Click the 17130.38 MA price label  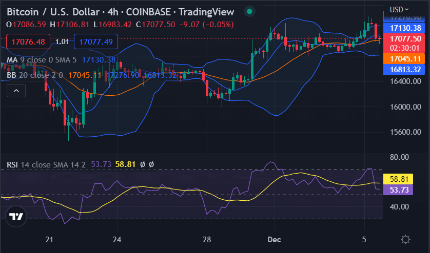pos(404,28)
